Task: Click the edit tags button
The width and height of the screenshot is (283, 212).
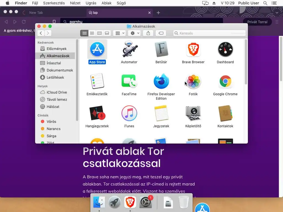Action: [x=161, y=33]
